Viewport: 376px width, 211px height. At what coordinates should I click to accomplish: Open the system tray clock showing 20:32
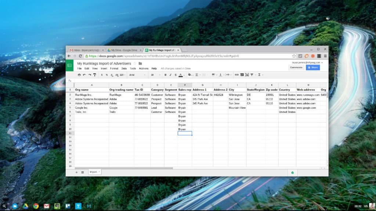pos(358,206)
